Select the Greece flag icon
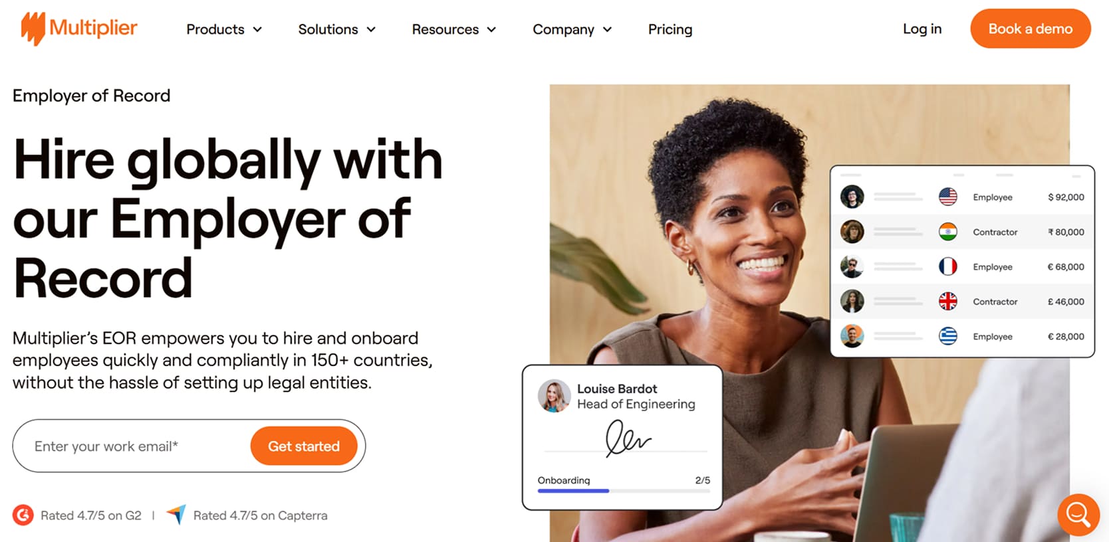This screenshot has height=542, width=1109. [947, 336]
